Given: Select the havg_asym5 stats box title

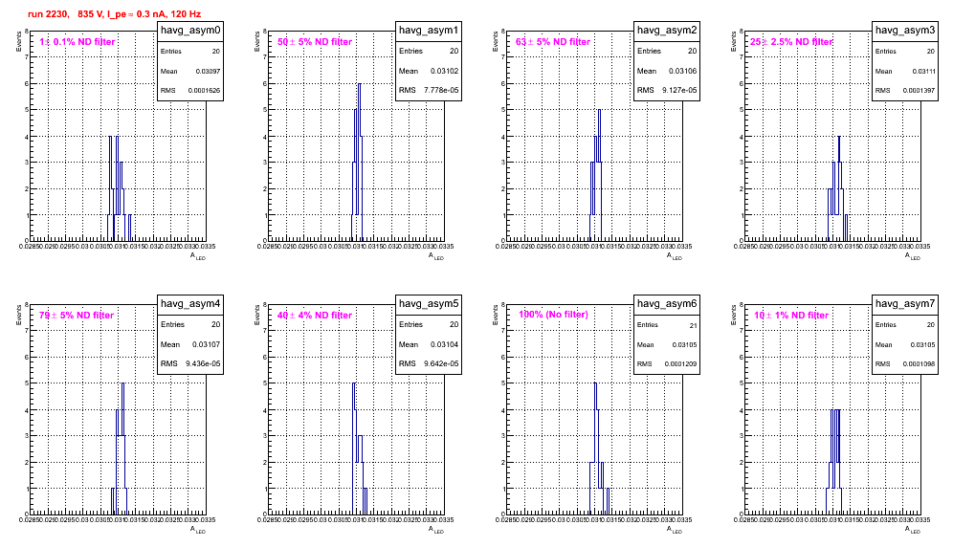Looking at the screenshot, I should click(x=429, y=303).
